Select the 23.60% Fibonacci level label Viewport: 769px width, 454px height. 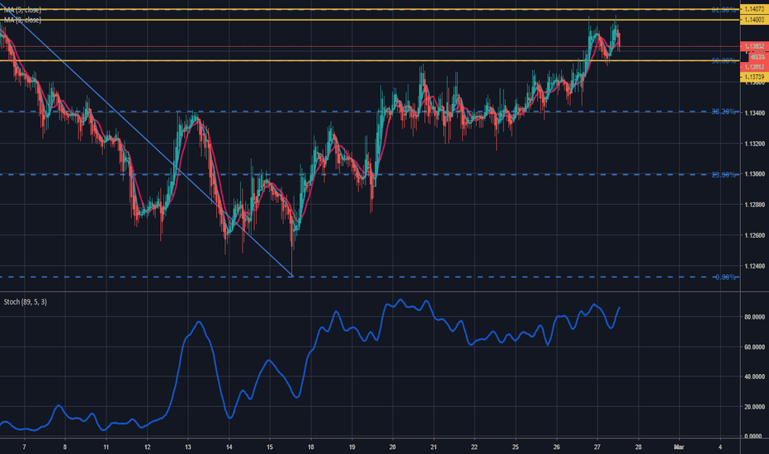(724, 175)
